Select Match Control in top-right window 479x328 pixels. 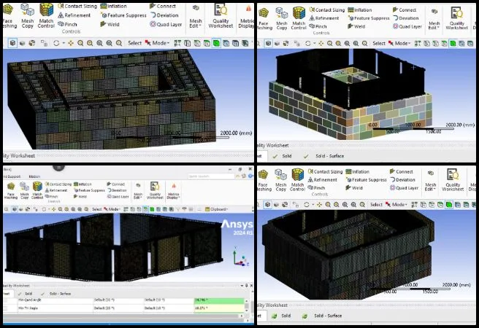click(299, 18)
